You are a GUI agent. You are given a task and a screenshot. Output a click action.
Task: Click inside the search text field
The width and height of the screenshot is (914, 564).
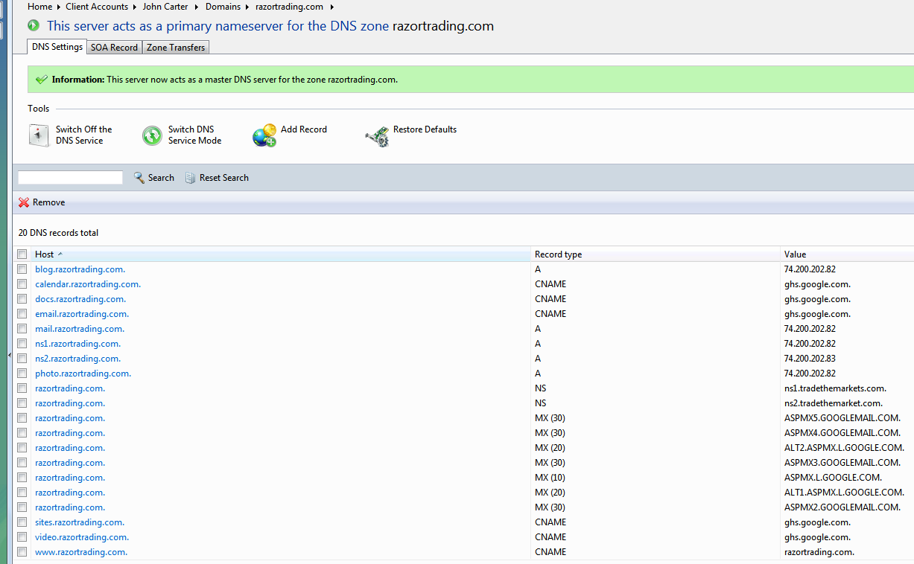[x=69, y=177]
